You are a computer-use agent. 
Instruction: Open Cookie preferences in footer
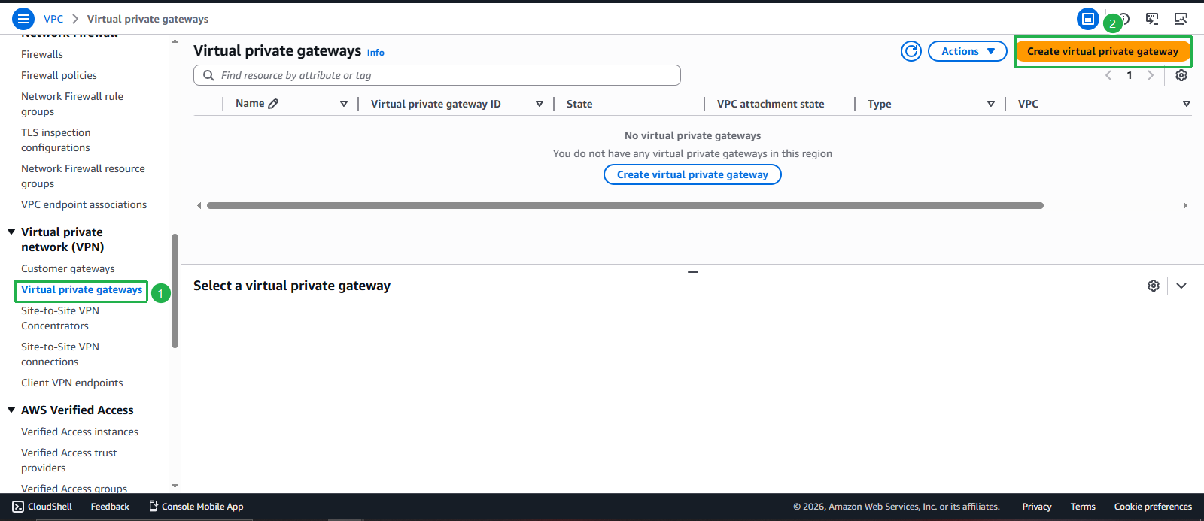pos(1153,507)
